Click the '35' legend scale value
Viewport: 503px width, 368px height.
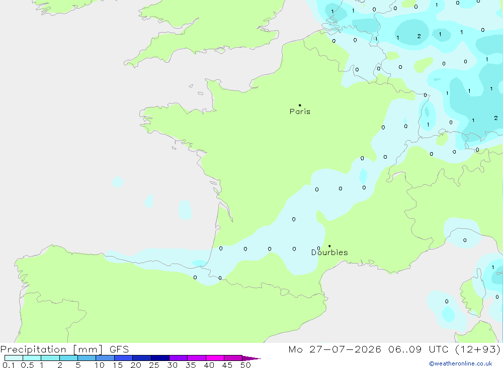[191, 365]
